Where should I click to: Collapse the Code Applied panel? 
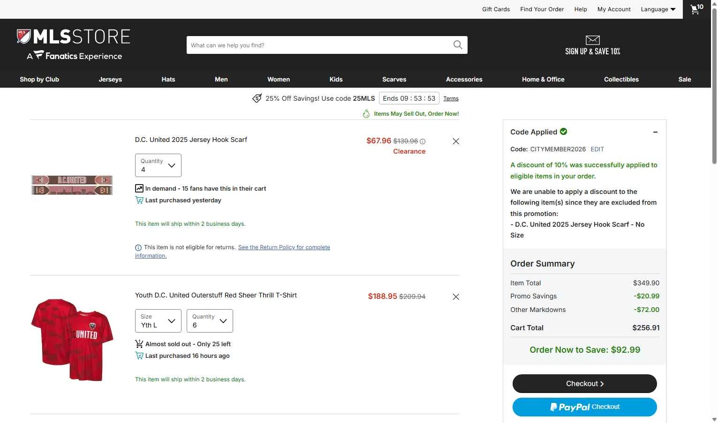pyautogui.click(x=656, y=132)
